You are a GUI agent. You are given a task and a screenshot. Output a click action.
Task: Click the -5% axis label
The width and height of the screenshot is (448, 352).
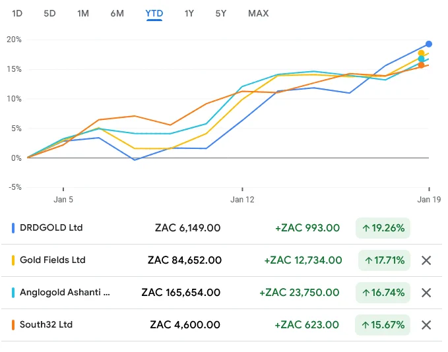15,187
